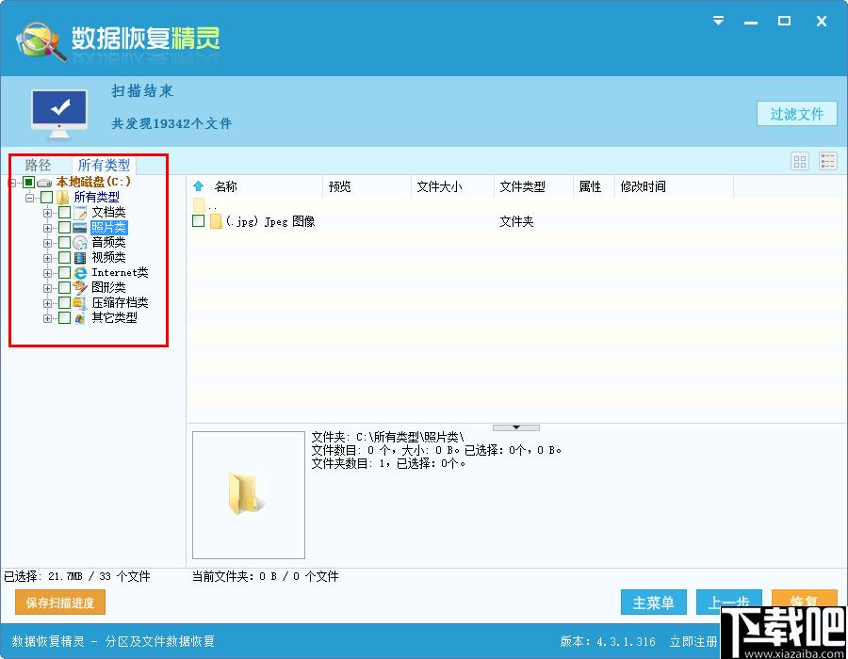Sort by 属性 column header
Screen dimensions: 848x659
(x=590, y=186)
